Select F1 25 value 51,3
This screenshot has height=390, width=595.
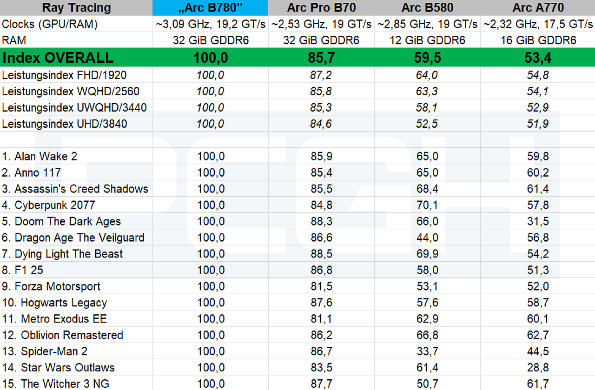tap(538, 270)
